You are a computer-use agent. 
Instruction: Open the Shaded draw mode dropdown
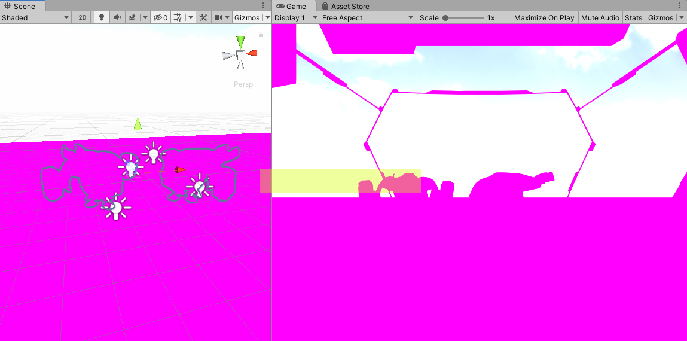pyautogui.click(x=36, y=17)
